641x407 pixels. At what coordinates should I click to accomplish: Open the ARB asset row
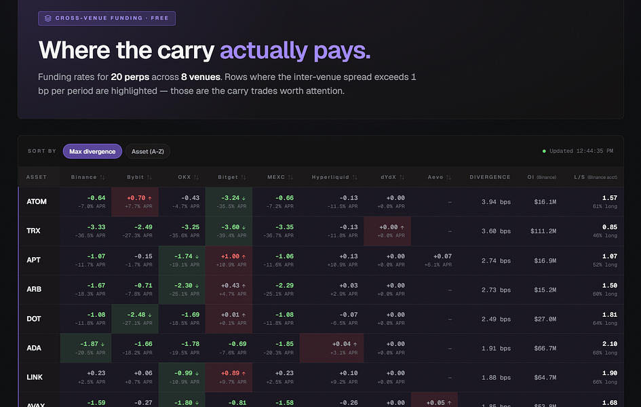321,290
